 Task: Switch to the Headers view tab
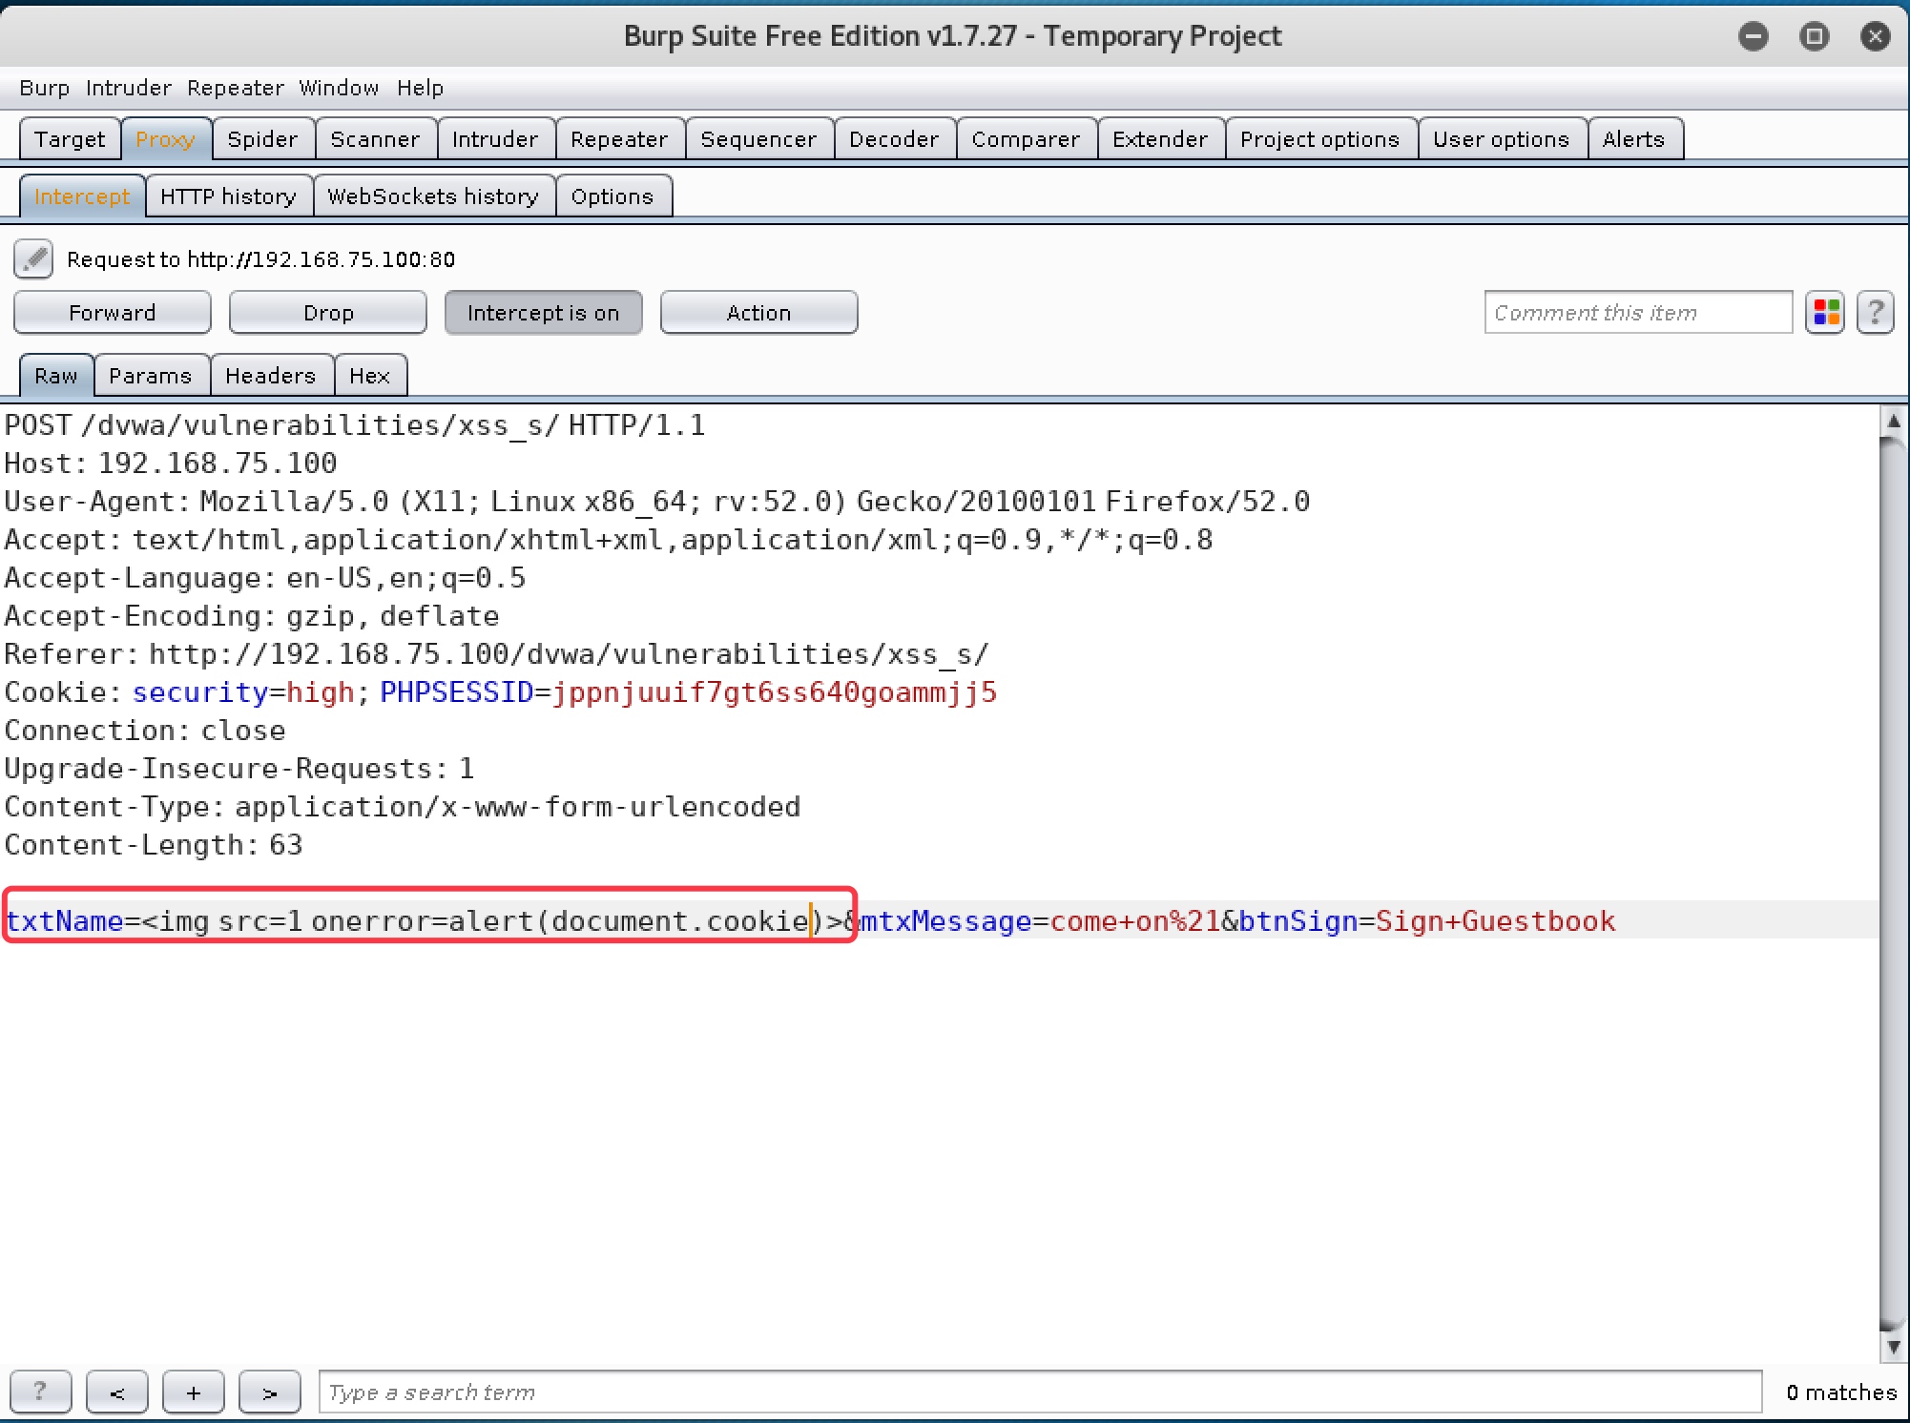[x=271, y=376]
